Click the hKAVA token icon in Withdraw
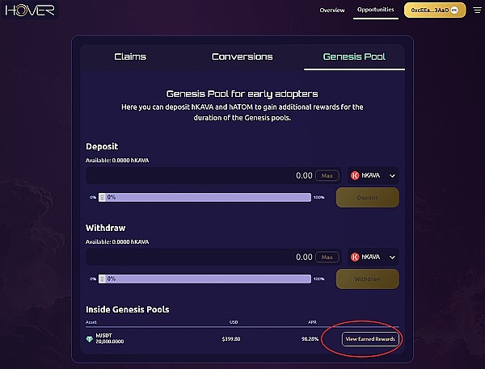This screenshot has width=485, height=369. coord(355,257)
